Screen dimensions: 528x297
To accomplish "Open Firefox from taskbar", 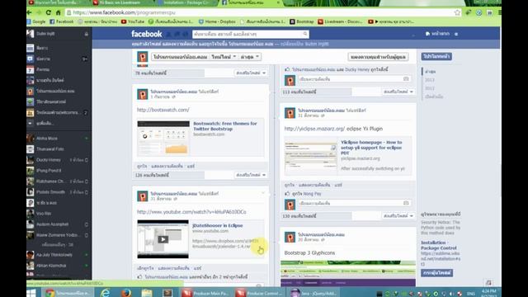I will pos(126,293).
